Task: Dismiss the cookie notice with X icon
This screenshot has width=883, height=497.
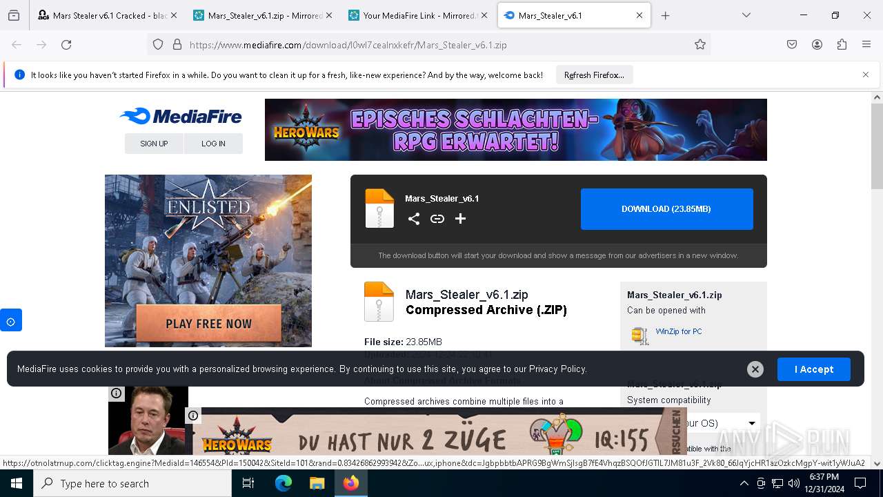Action: click(x=755, y=369)
